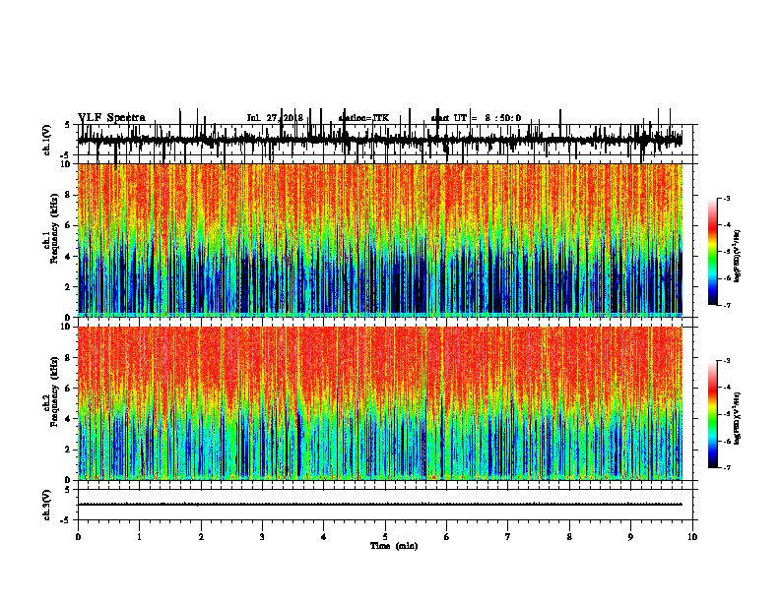Click time axis tick label "0"
Image resolution: width=780 pixels, height=602 pixels.
78,537
